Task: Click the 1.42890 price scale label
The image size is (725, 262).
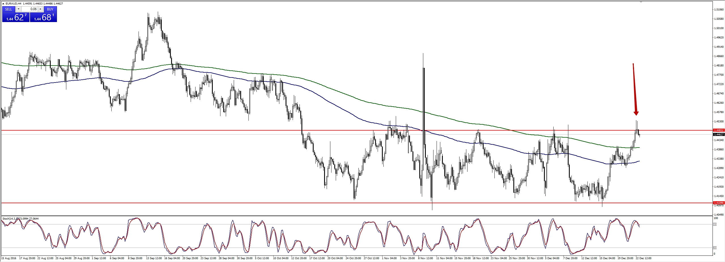Action: [719, 168]
